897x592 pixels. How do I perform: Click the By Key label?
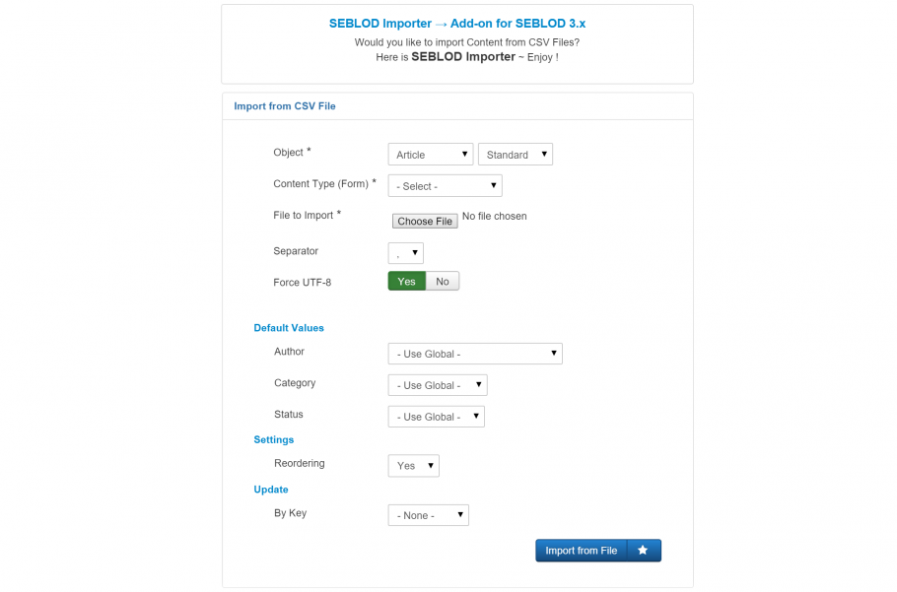pyautogui.click(x=290, y=513)
